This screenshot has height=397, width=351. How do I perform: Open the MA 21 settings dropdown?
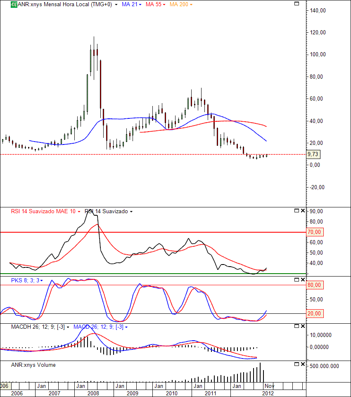click(x=140, y=5)
